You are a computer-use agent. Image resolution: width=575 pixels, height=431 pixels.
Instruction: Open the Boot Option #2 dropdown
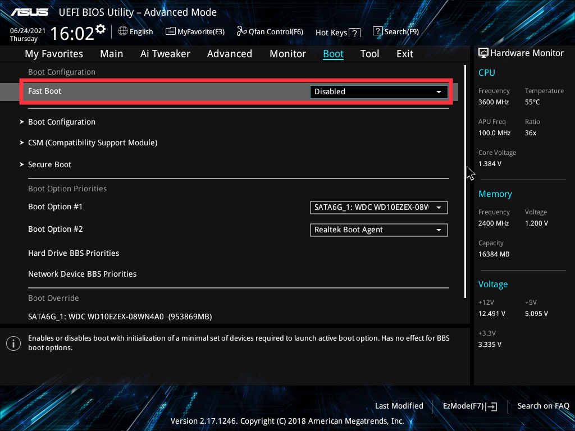(378, 230)
